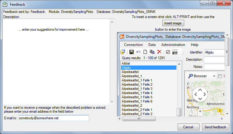Click the Copy documents icon
233x134 pixels.
[x=152, y=52]
